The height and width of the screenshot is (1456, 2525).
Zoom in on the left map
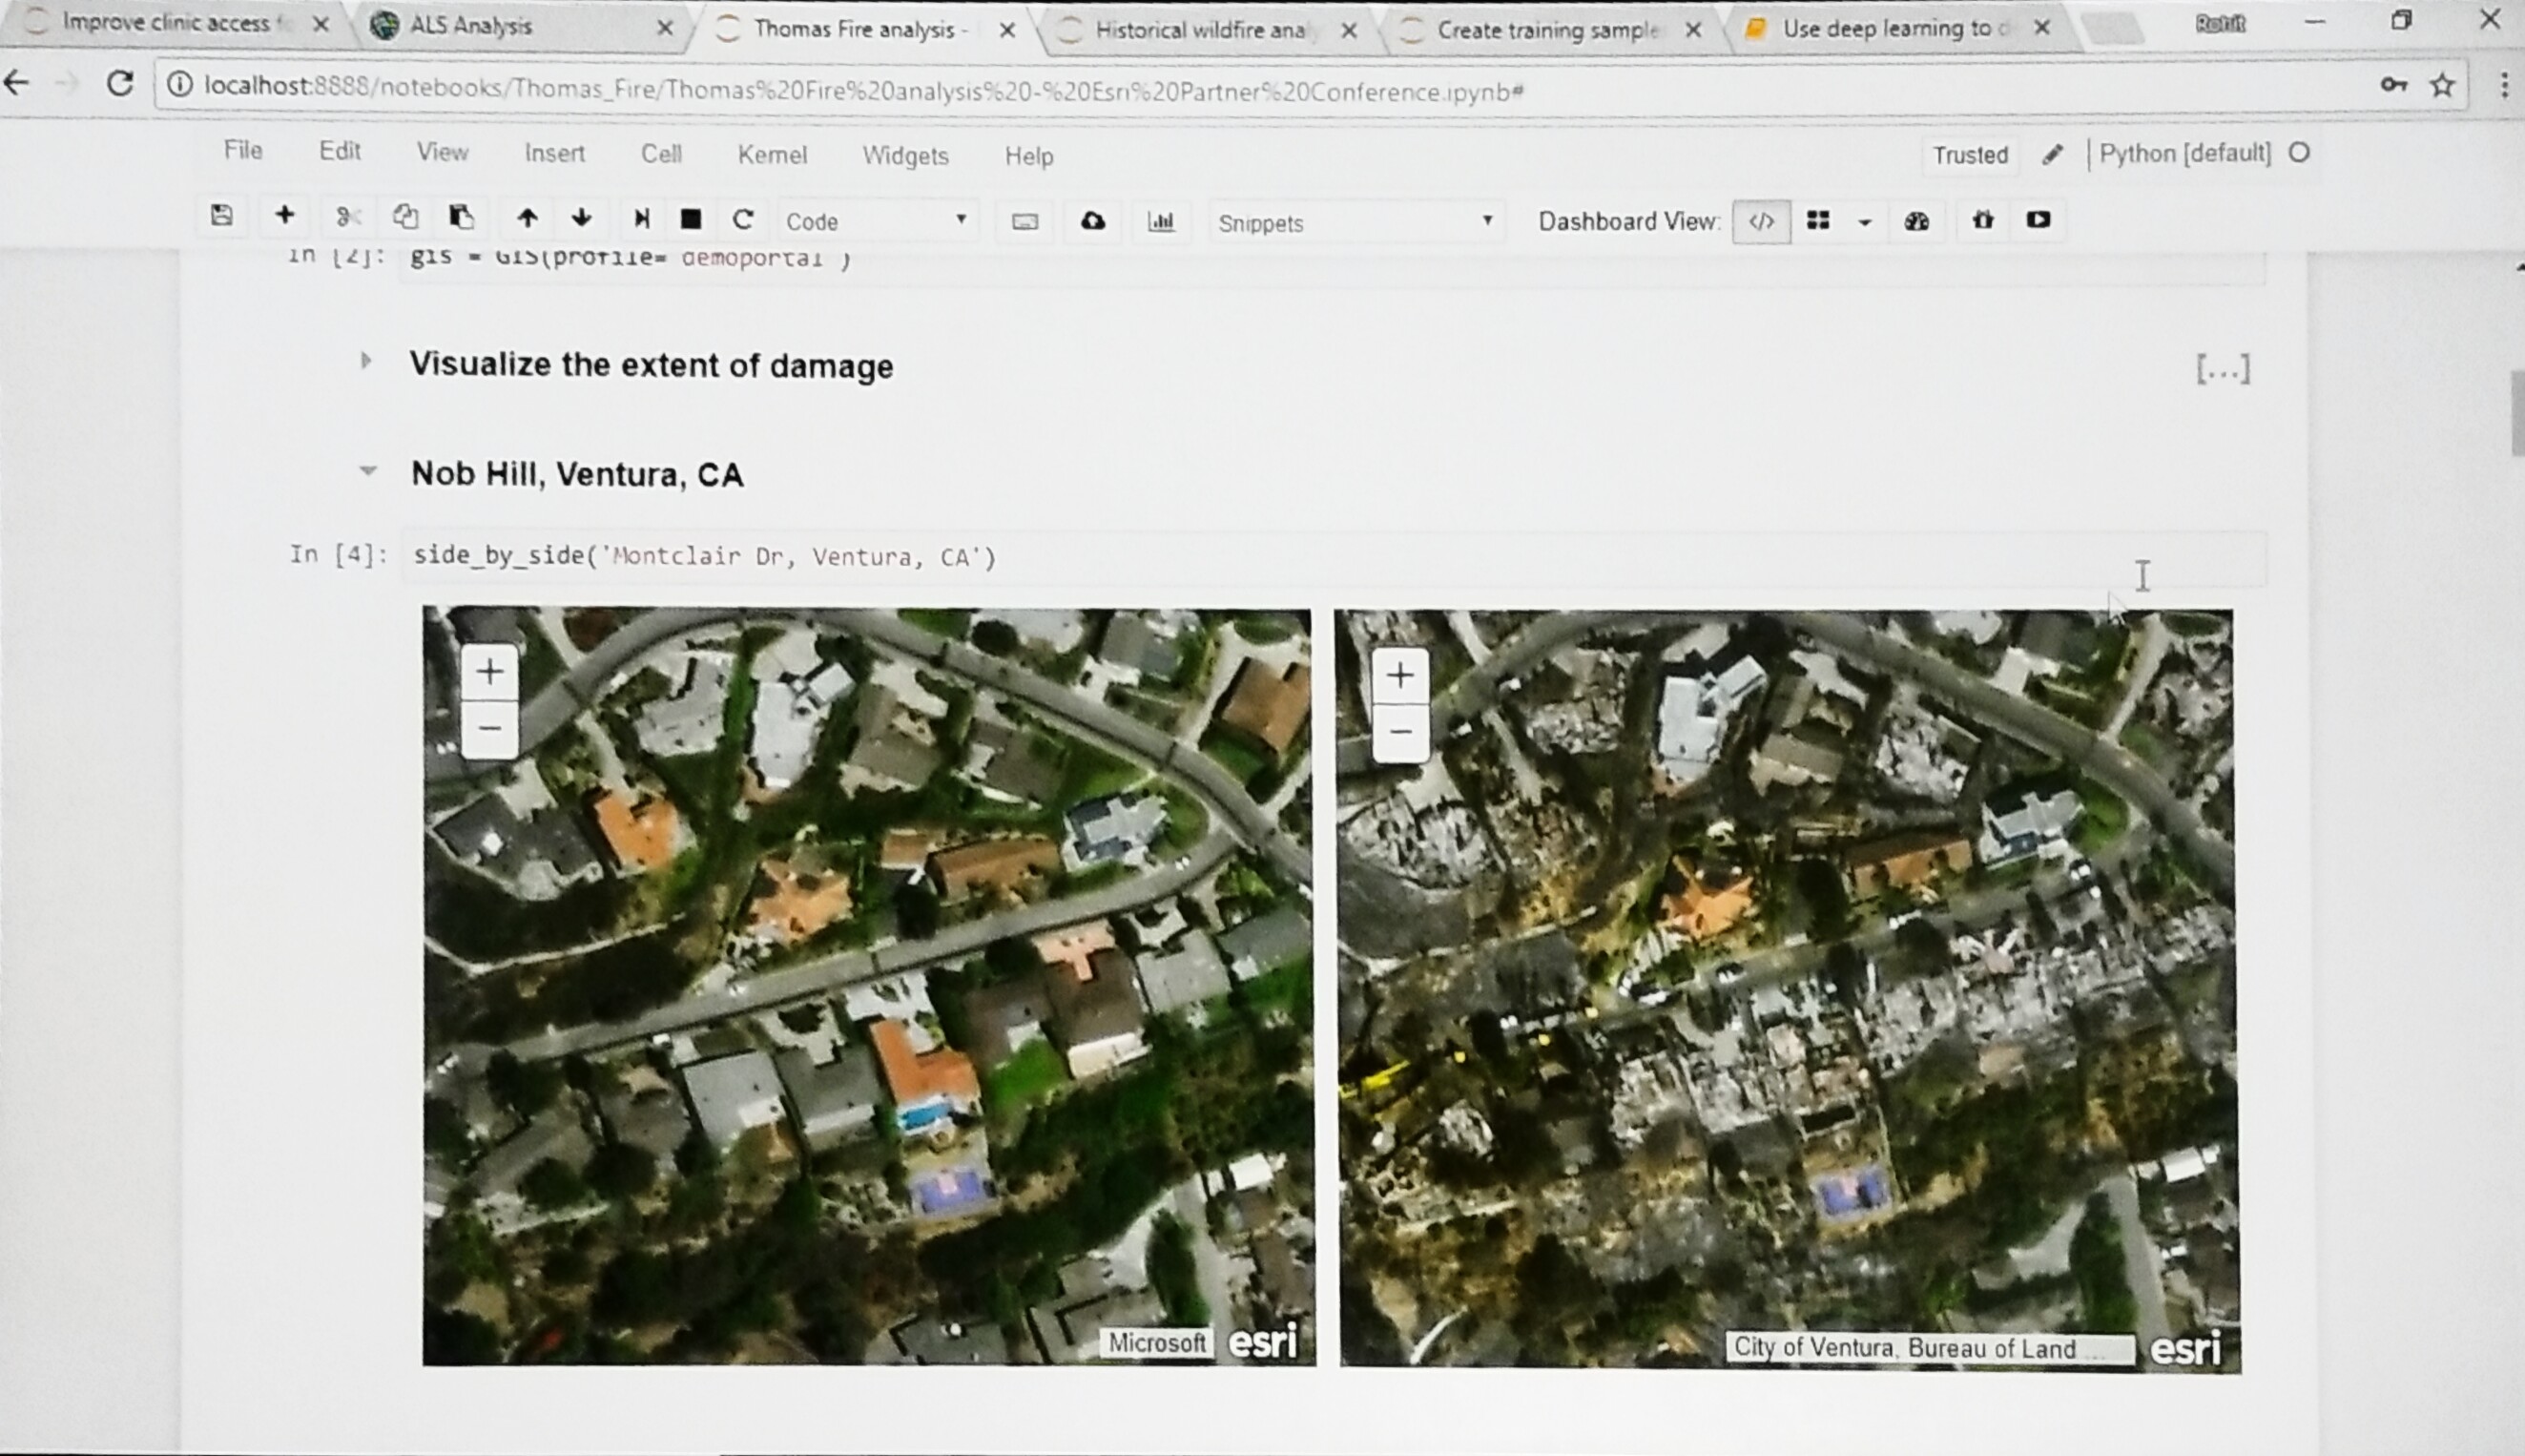click(x=489, y=671)
